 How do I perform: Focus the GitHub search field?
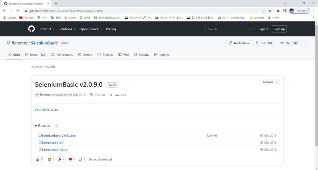point(230,29)
